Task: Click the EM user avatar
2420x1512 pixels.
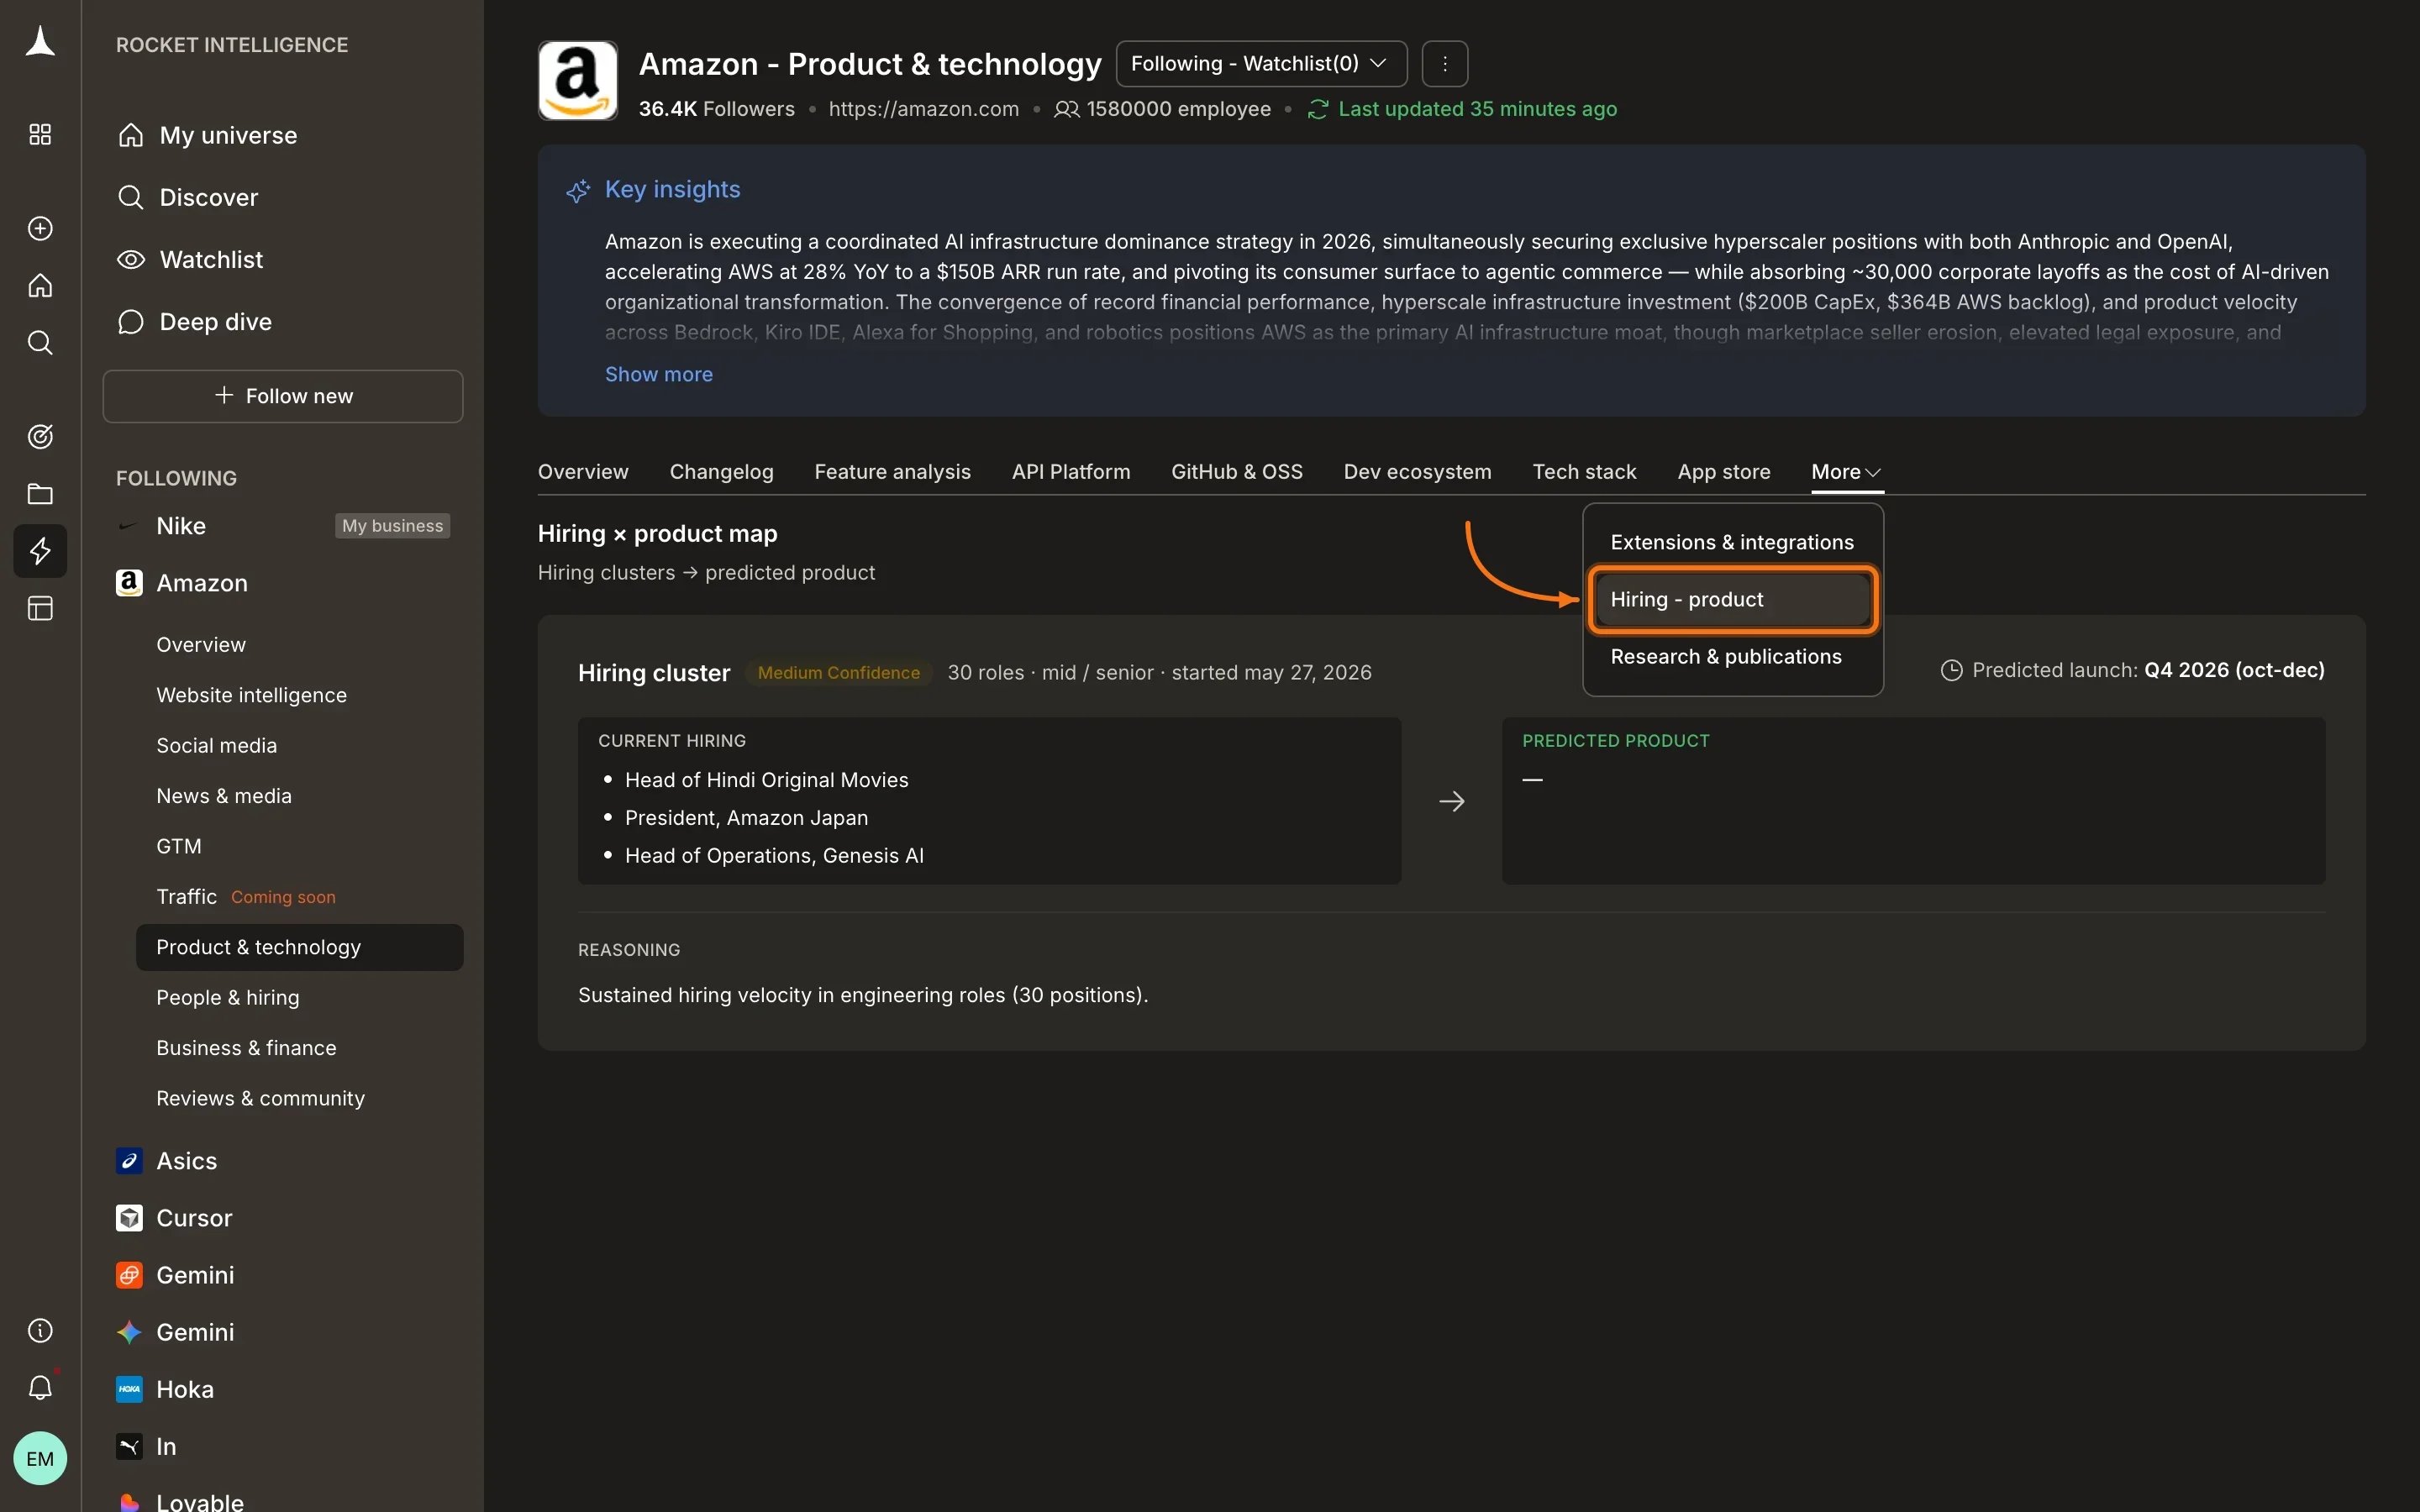Action: pos(40,1459)
